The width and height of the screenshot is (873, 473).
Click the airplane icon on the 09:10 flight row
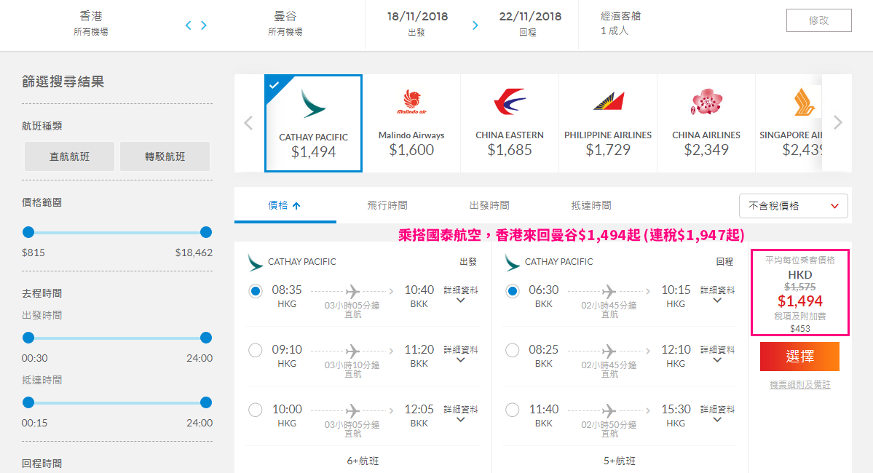click(352, 351)
